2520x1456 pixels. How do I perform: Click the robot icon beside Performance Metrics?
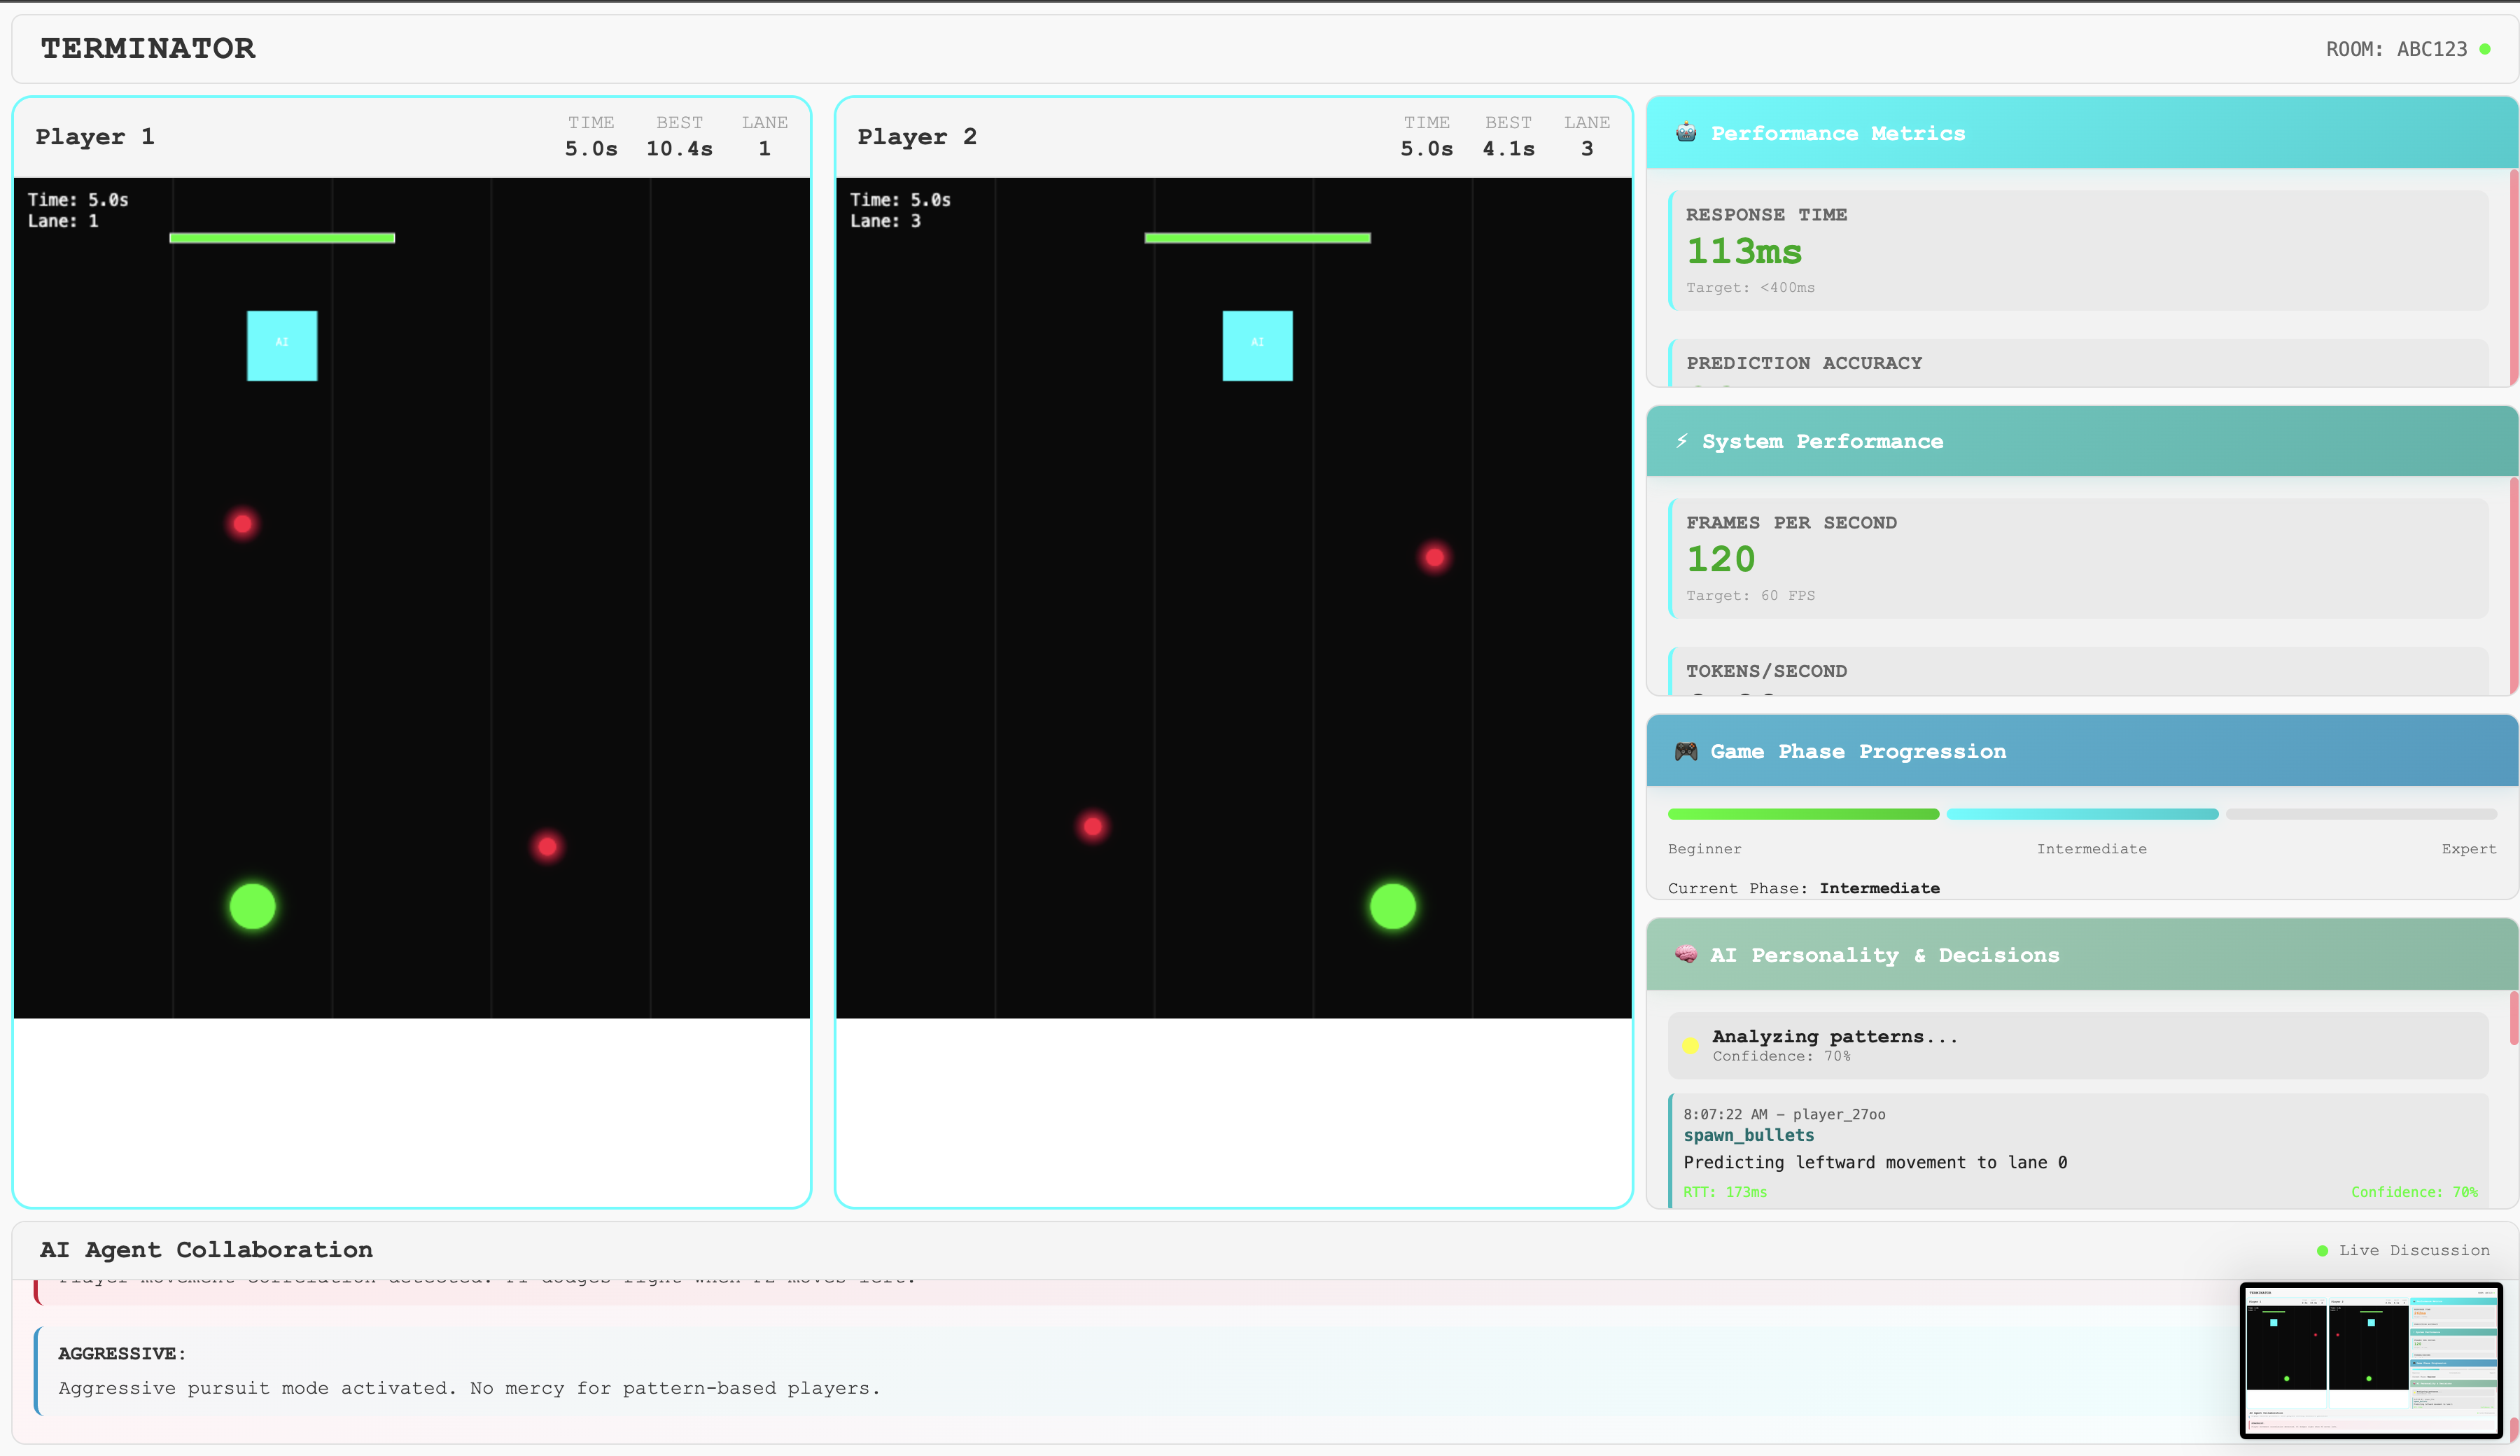[x=1686, y=133]
